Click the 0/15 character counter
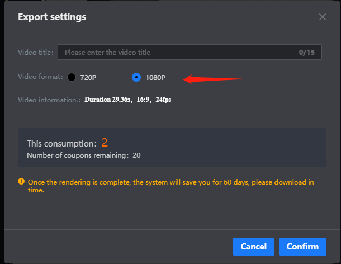Viewport: 341px width, 264px height. coord(307,52)
